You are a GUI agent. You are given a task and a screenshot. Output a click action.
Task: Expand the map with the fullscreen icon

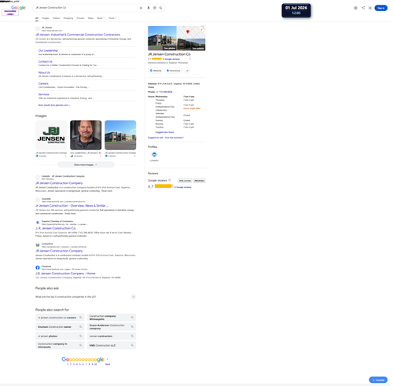click(x=202, y=29)
